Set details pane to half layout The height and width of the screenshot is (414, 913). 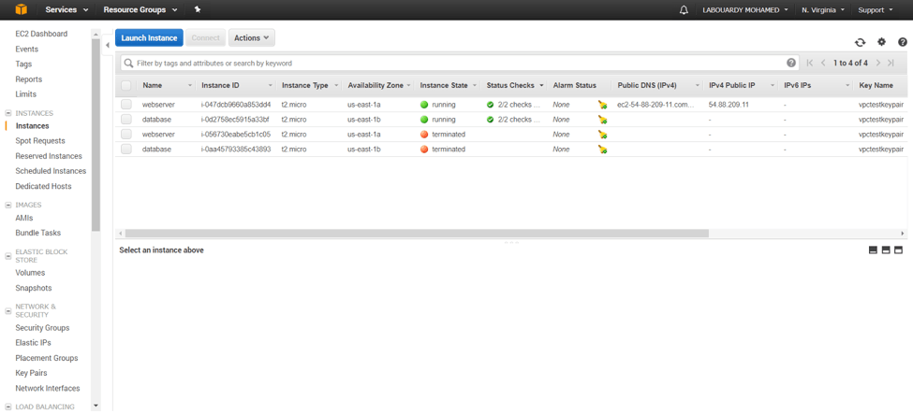coord(886,250)
